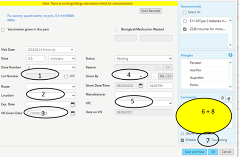The height and width of the screenshot is (157, 239).
Task: Click up arrow in Allergies scrollbar
Action: tap(230, 62)
